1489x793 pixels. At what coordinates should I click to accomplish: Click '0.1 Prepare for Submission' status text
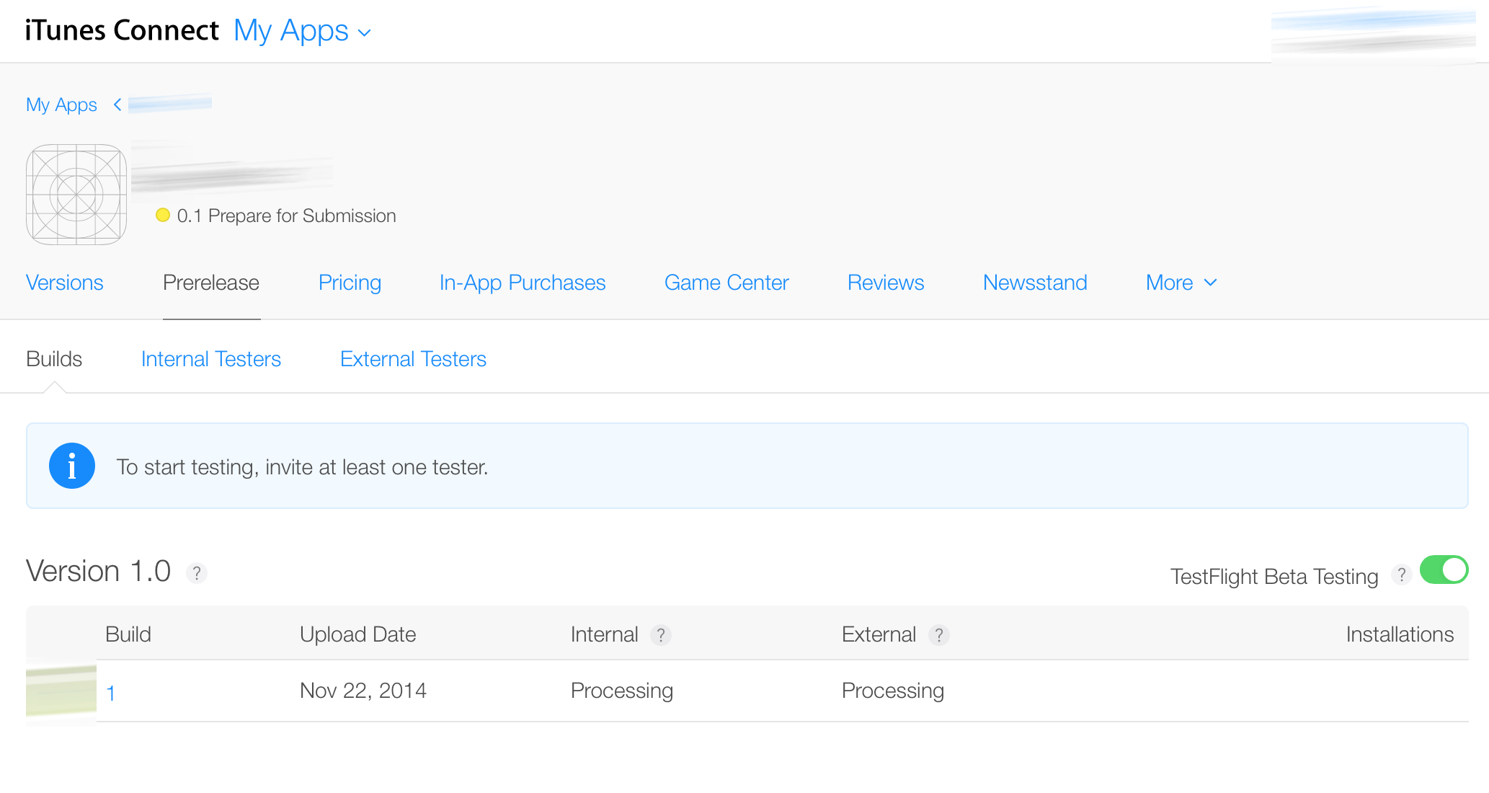click(x=287, y=216)
